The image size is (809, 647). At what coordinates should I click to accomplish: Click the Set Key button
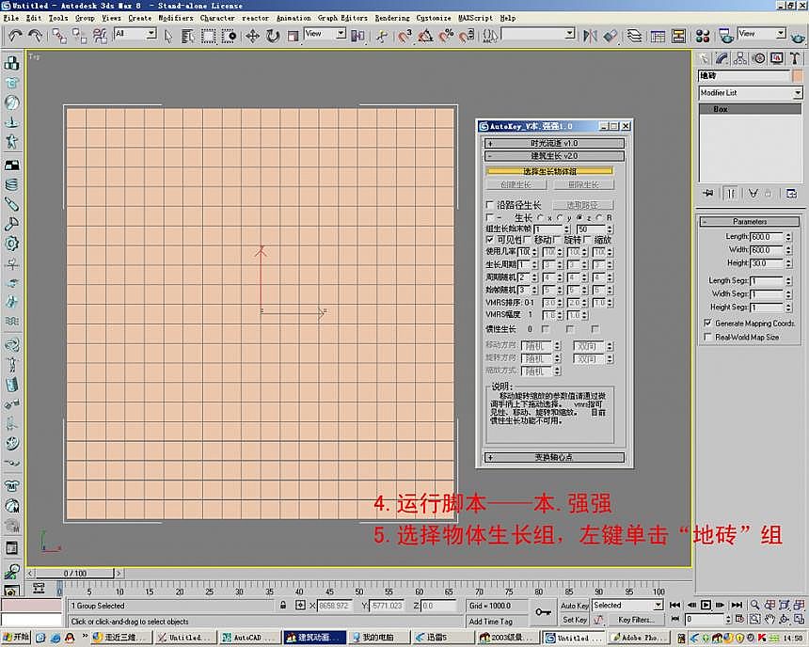click(x=574, y=618)
